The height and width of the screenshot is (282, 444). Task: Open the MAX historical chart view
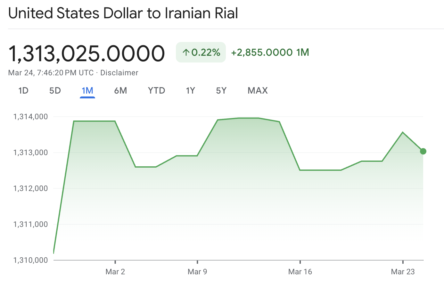(257, 91)
